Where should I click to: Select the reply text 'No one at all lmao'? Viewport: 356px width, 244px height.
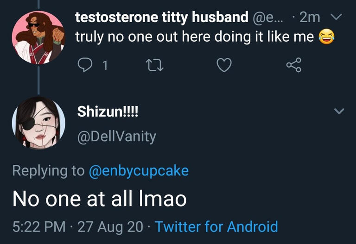point(100,199)
